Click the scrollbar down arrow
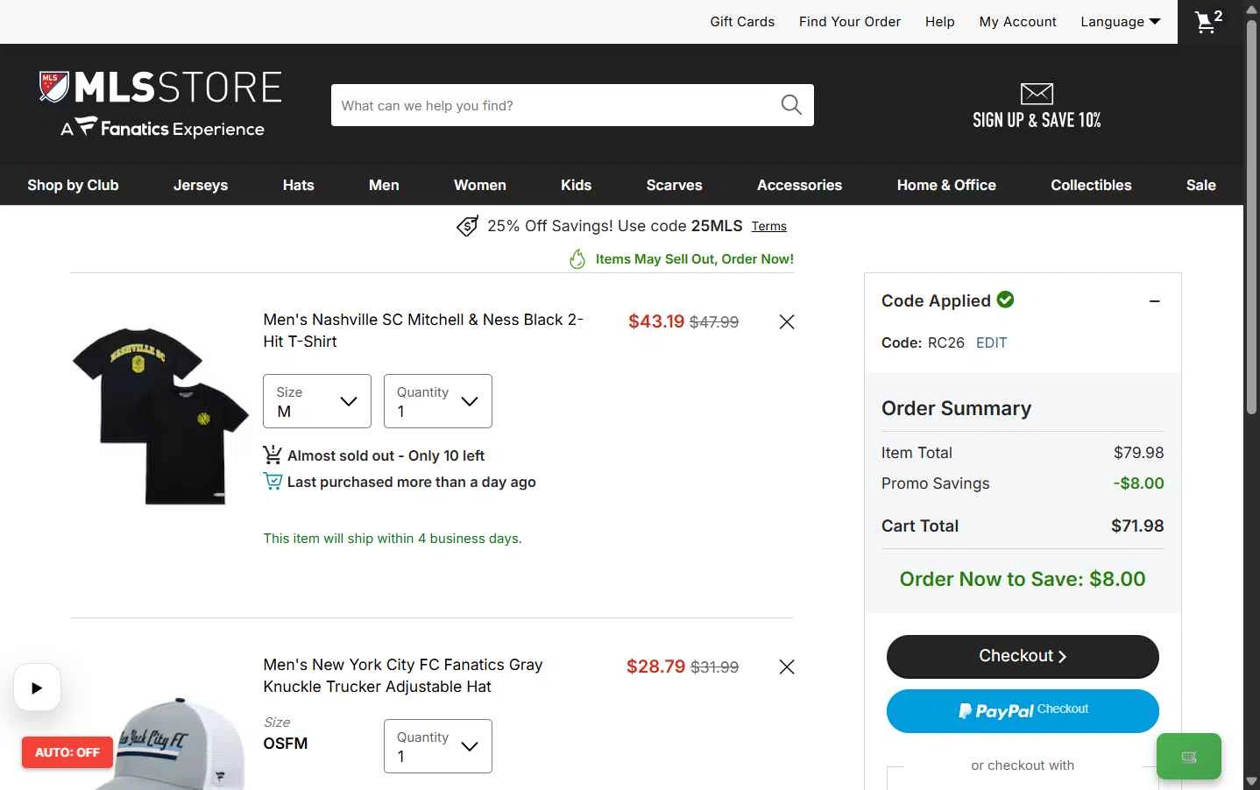 [1251, 780]
